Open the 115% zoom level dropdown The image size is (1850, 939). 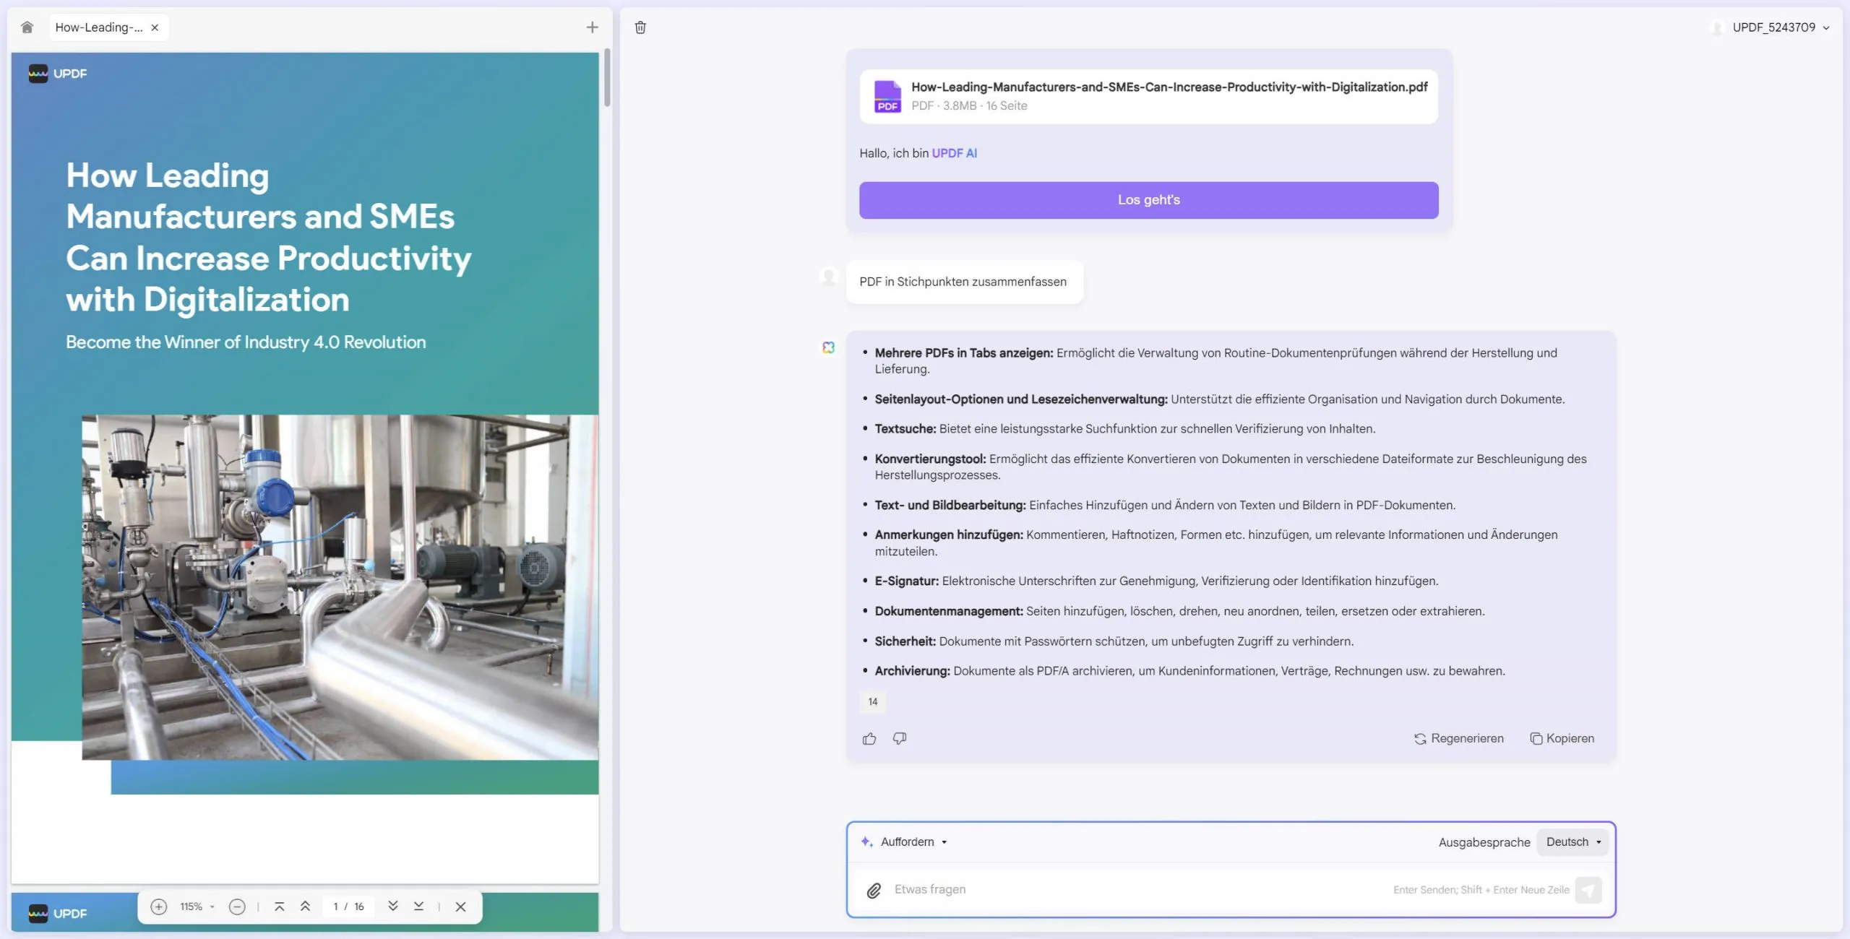tap(197, 906)
